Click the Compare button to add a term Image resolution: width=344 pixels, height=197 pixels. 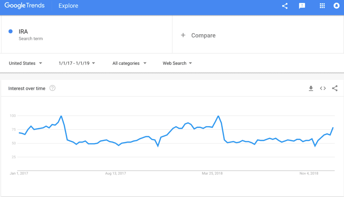198,35
